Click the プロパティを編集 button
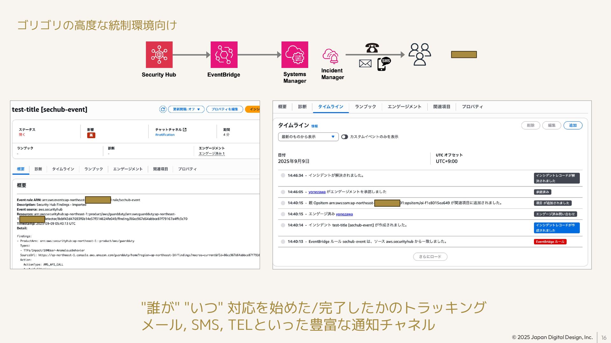Screen dimensions: 611x343 click(x=225, y=109)
